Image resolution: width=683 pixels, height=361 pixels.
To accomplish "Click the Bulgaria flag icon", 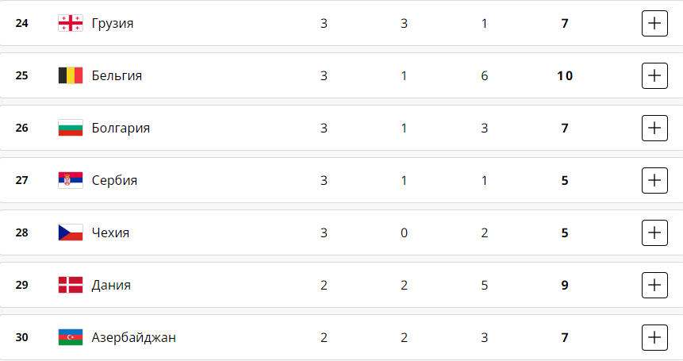I will 70,129.
